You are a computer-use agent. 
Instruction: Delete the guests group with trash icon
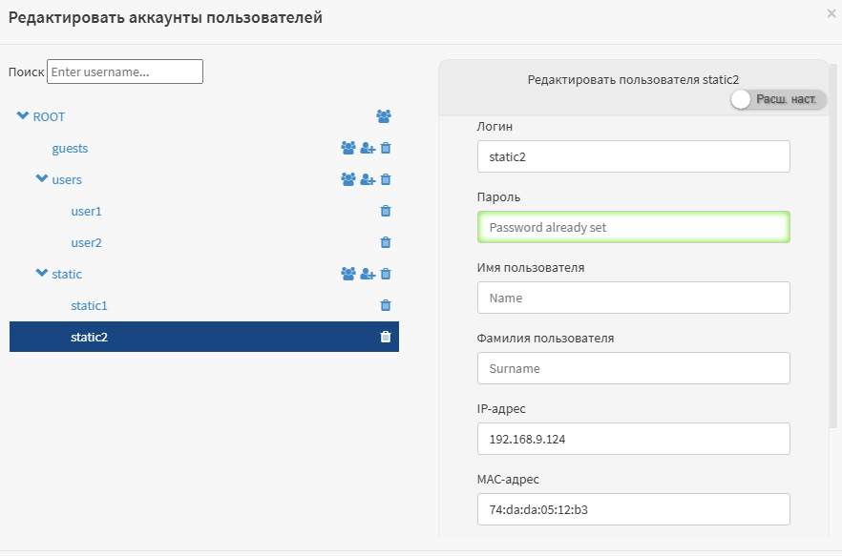tap(386, 148)
